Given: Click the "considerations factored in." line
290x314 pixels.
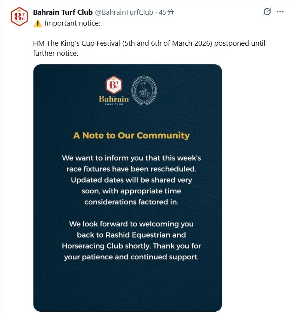Looking at the screenshot, I should pos(131,202).
